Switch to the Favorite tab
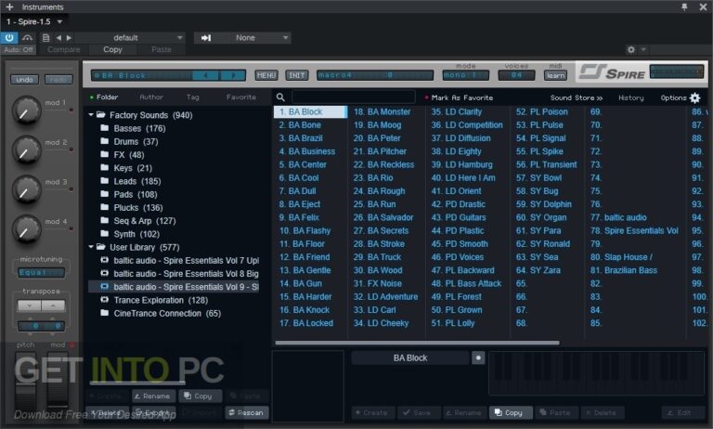The image size is (713, 429). 241,97
